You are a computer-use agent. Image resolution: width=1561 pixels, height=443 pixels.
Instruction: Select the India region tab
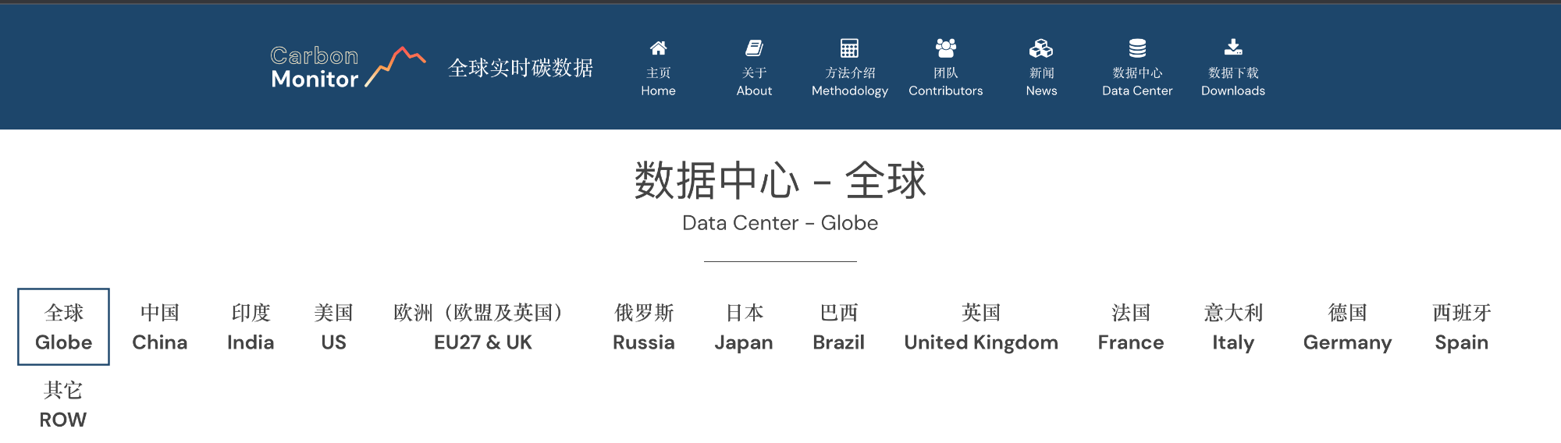(x=251, y=327)
